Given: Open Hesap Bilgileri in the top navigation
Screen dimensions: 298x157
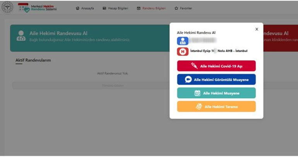Looking at the screenshot, I should pyautogui.click(x=115, y=8).
